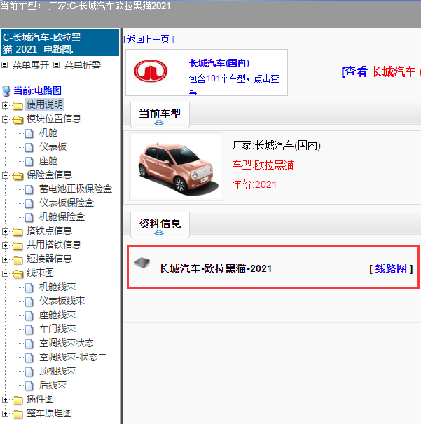Select the 当前车型 tab
The image size is (421, 424).
[x=160, y=115]
